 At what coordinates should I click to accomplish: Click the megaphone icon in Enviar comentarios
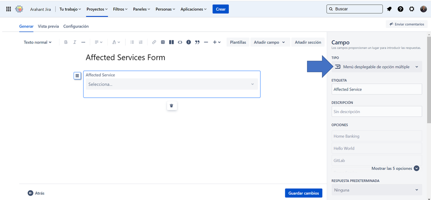pyautogui.click(x=391, y=24)
